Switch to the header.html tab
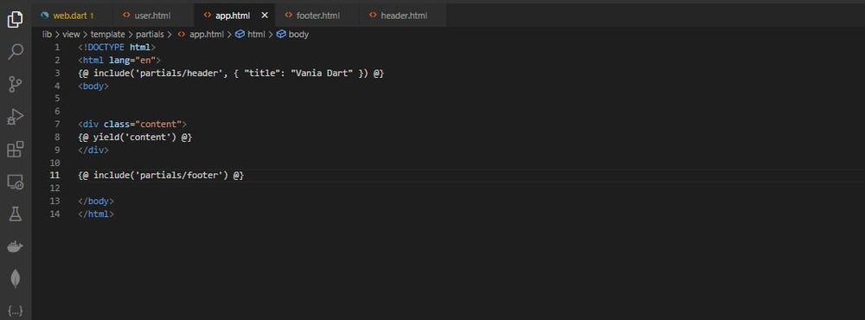 click(403, 16)
